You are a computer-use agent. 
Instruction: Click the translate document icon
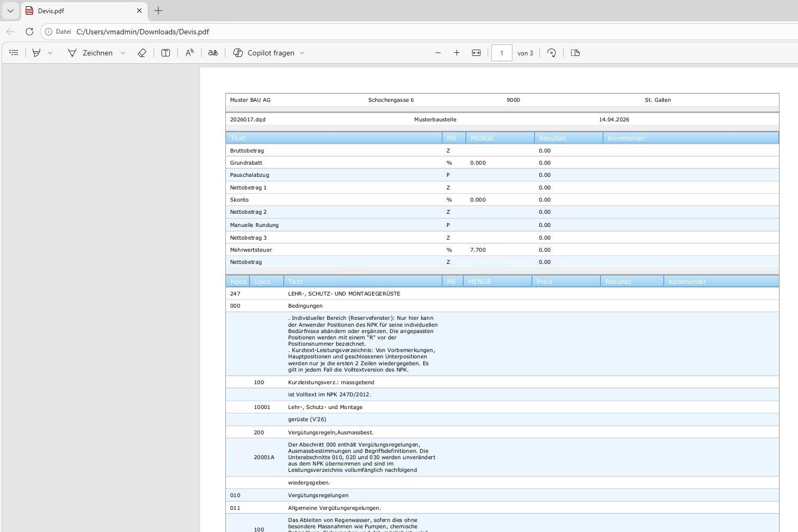213,53
